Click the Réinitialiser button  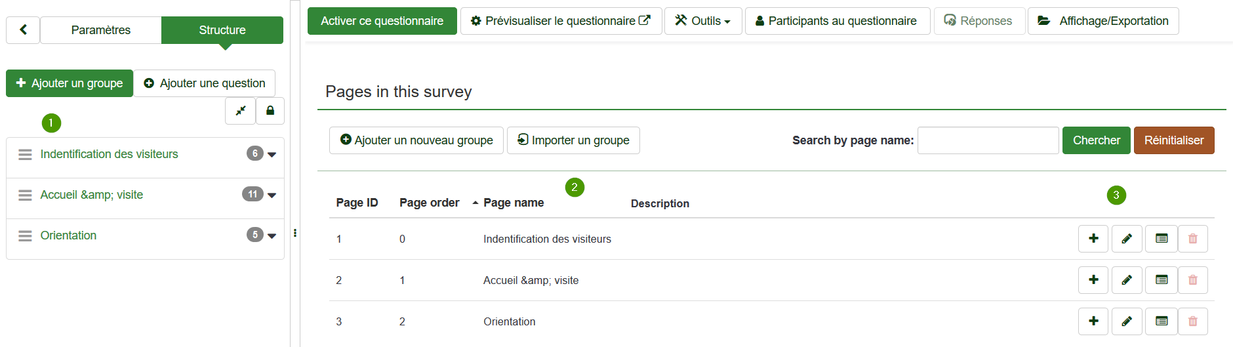click(x=1174, y=140)
